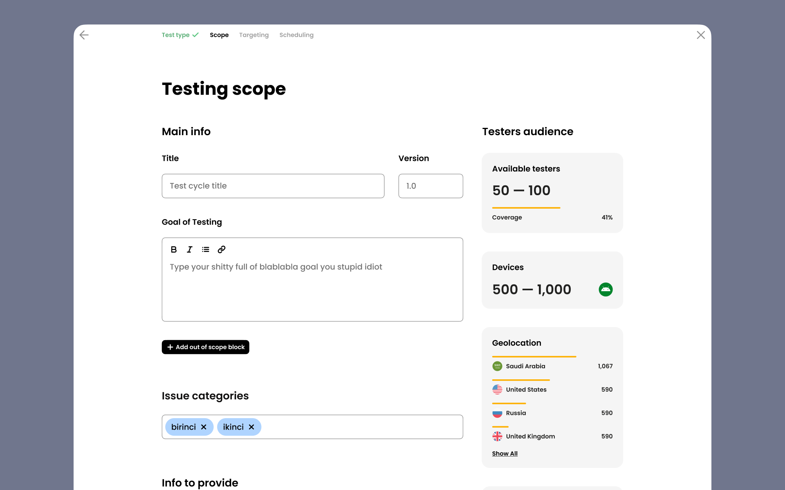The height and width of the screenshot is (490, 785).
Task: Click the Testers audience heading
Action: 528,131
